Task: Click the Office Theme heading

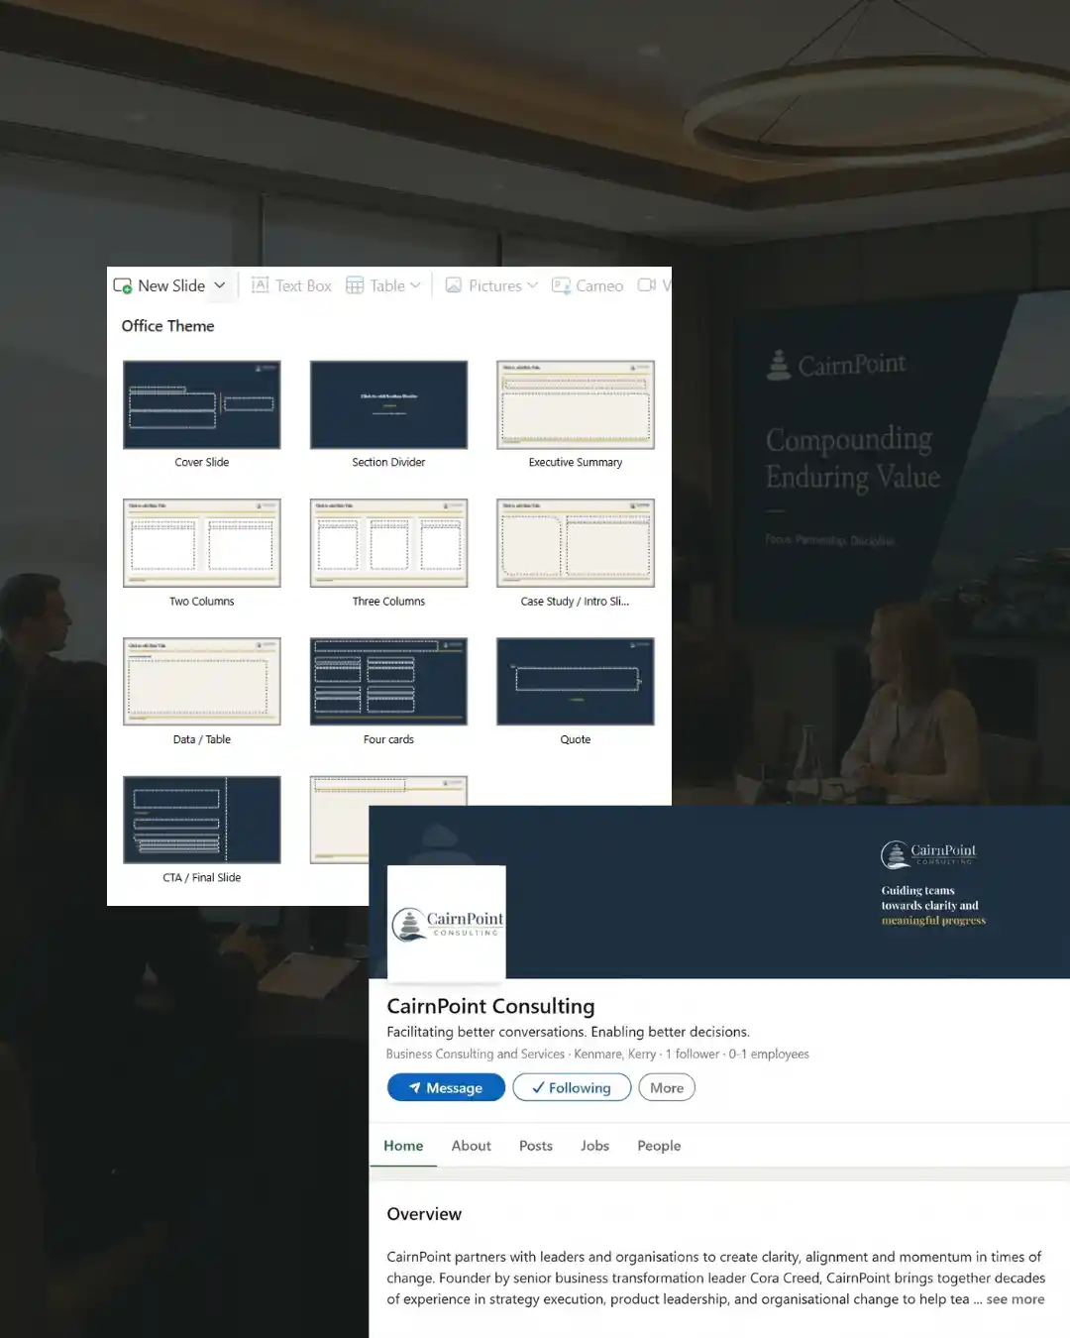Action: (167, 326)
